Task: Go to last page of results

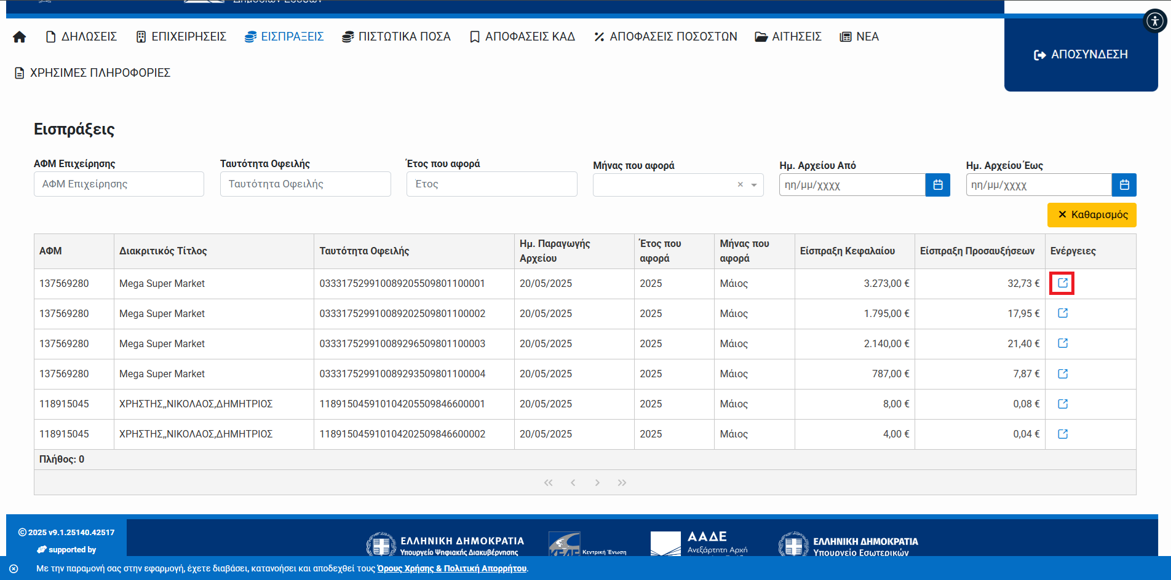Action: pyautogui.click(x=622, y=483)
